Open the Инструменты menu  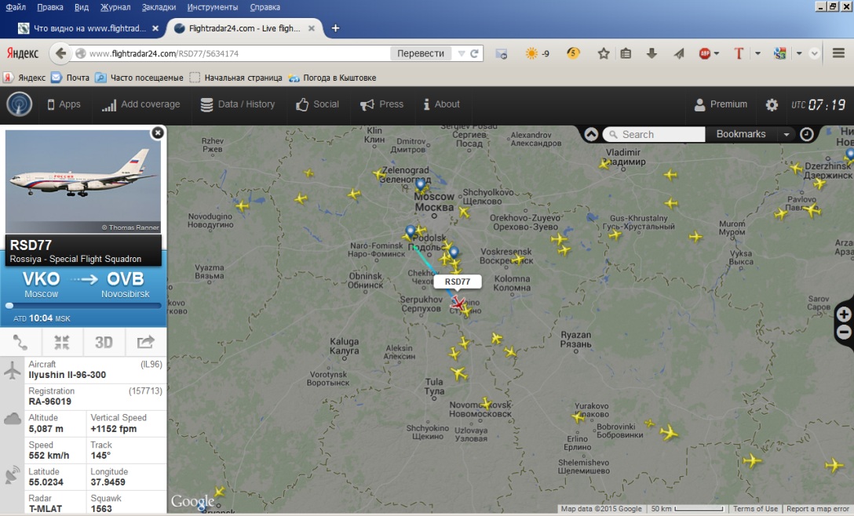(x=213, y=7)
